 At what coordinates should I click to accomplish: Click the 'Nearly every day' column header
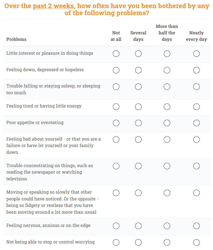pyautogui.click(x=196, y=36)
